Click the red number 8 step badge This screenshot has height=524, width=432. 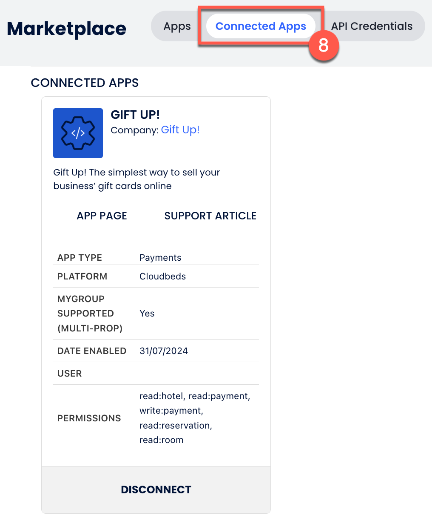324,45
